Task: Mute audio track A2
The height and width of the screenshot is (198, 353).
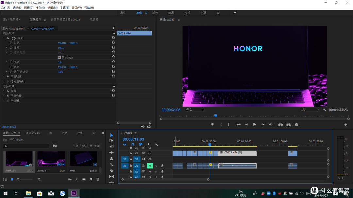Action: (150, 172)
